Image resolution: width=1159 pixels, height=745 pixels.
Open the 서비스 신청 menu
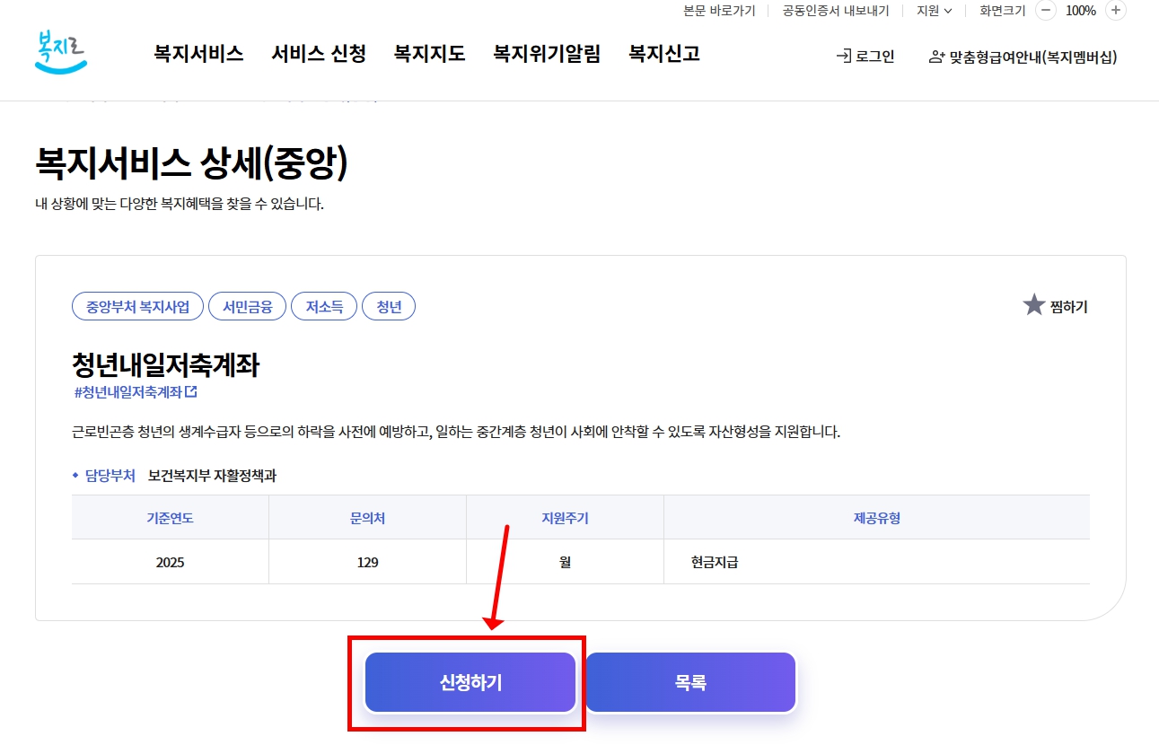319,54
